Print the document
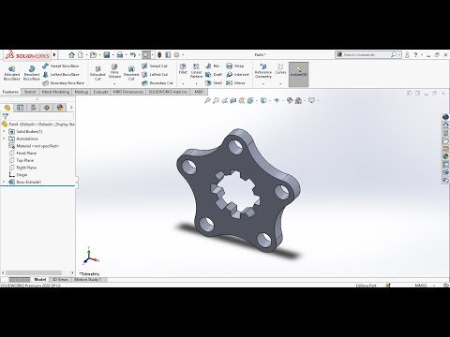The width and height of the screenshot is (450, 337). [120, 55]
